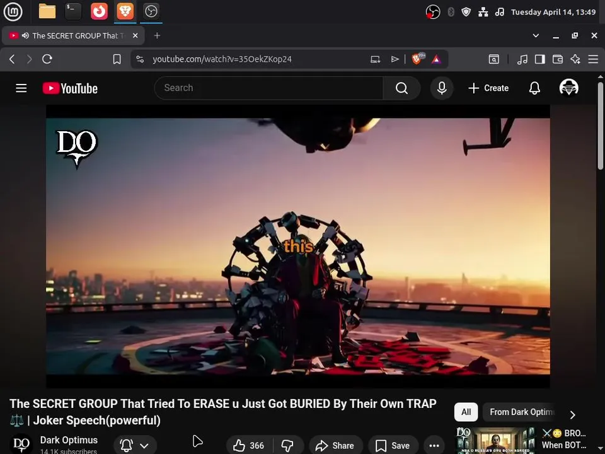This screenshot has height=454, width=605.
Task: Open the Create menu
Action: point(488,88)
